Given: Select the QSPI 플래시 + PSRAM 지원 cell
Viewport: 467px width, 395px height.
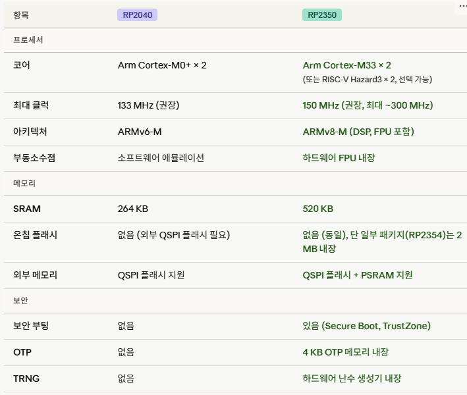Looking at the screenshot, I should (x=358, y=275).
